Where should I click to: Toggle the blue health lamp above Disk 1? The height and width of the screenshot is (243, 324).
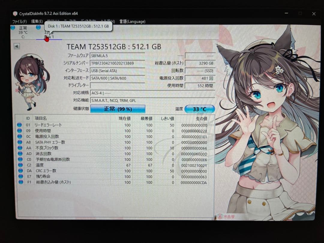(38, 27)
